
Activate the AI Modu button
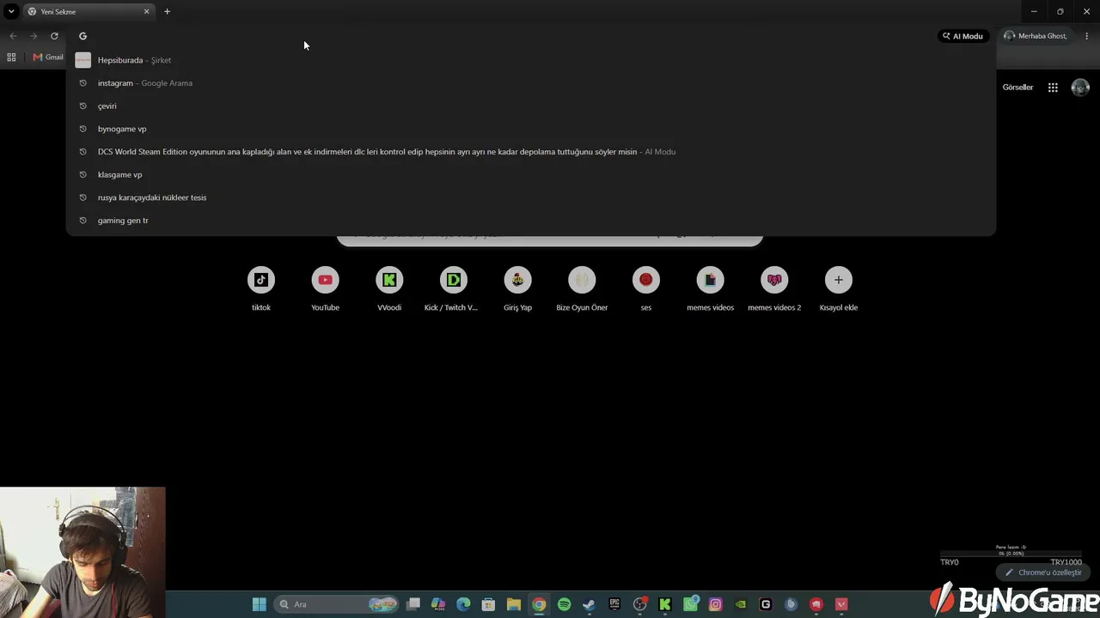click(962, 36)
